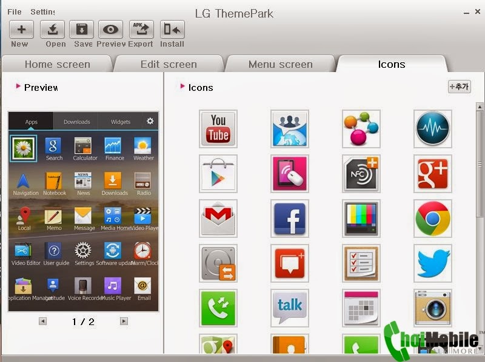
Task: Click the Calculator app in preview
Action: tap(84, 149)
